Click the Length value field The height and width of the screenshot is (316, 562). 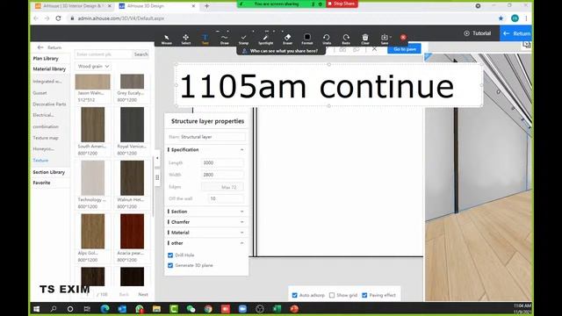pos(222,162)
